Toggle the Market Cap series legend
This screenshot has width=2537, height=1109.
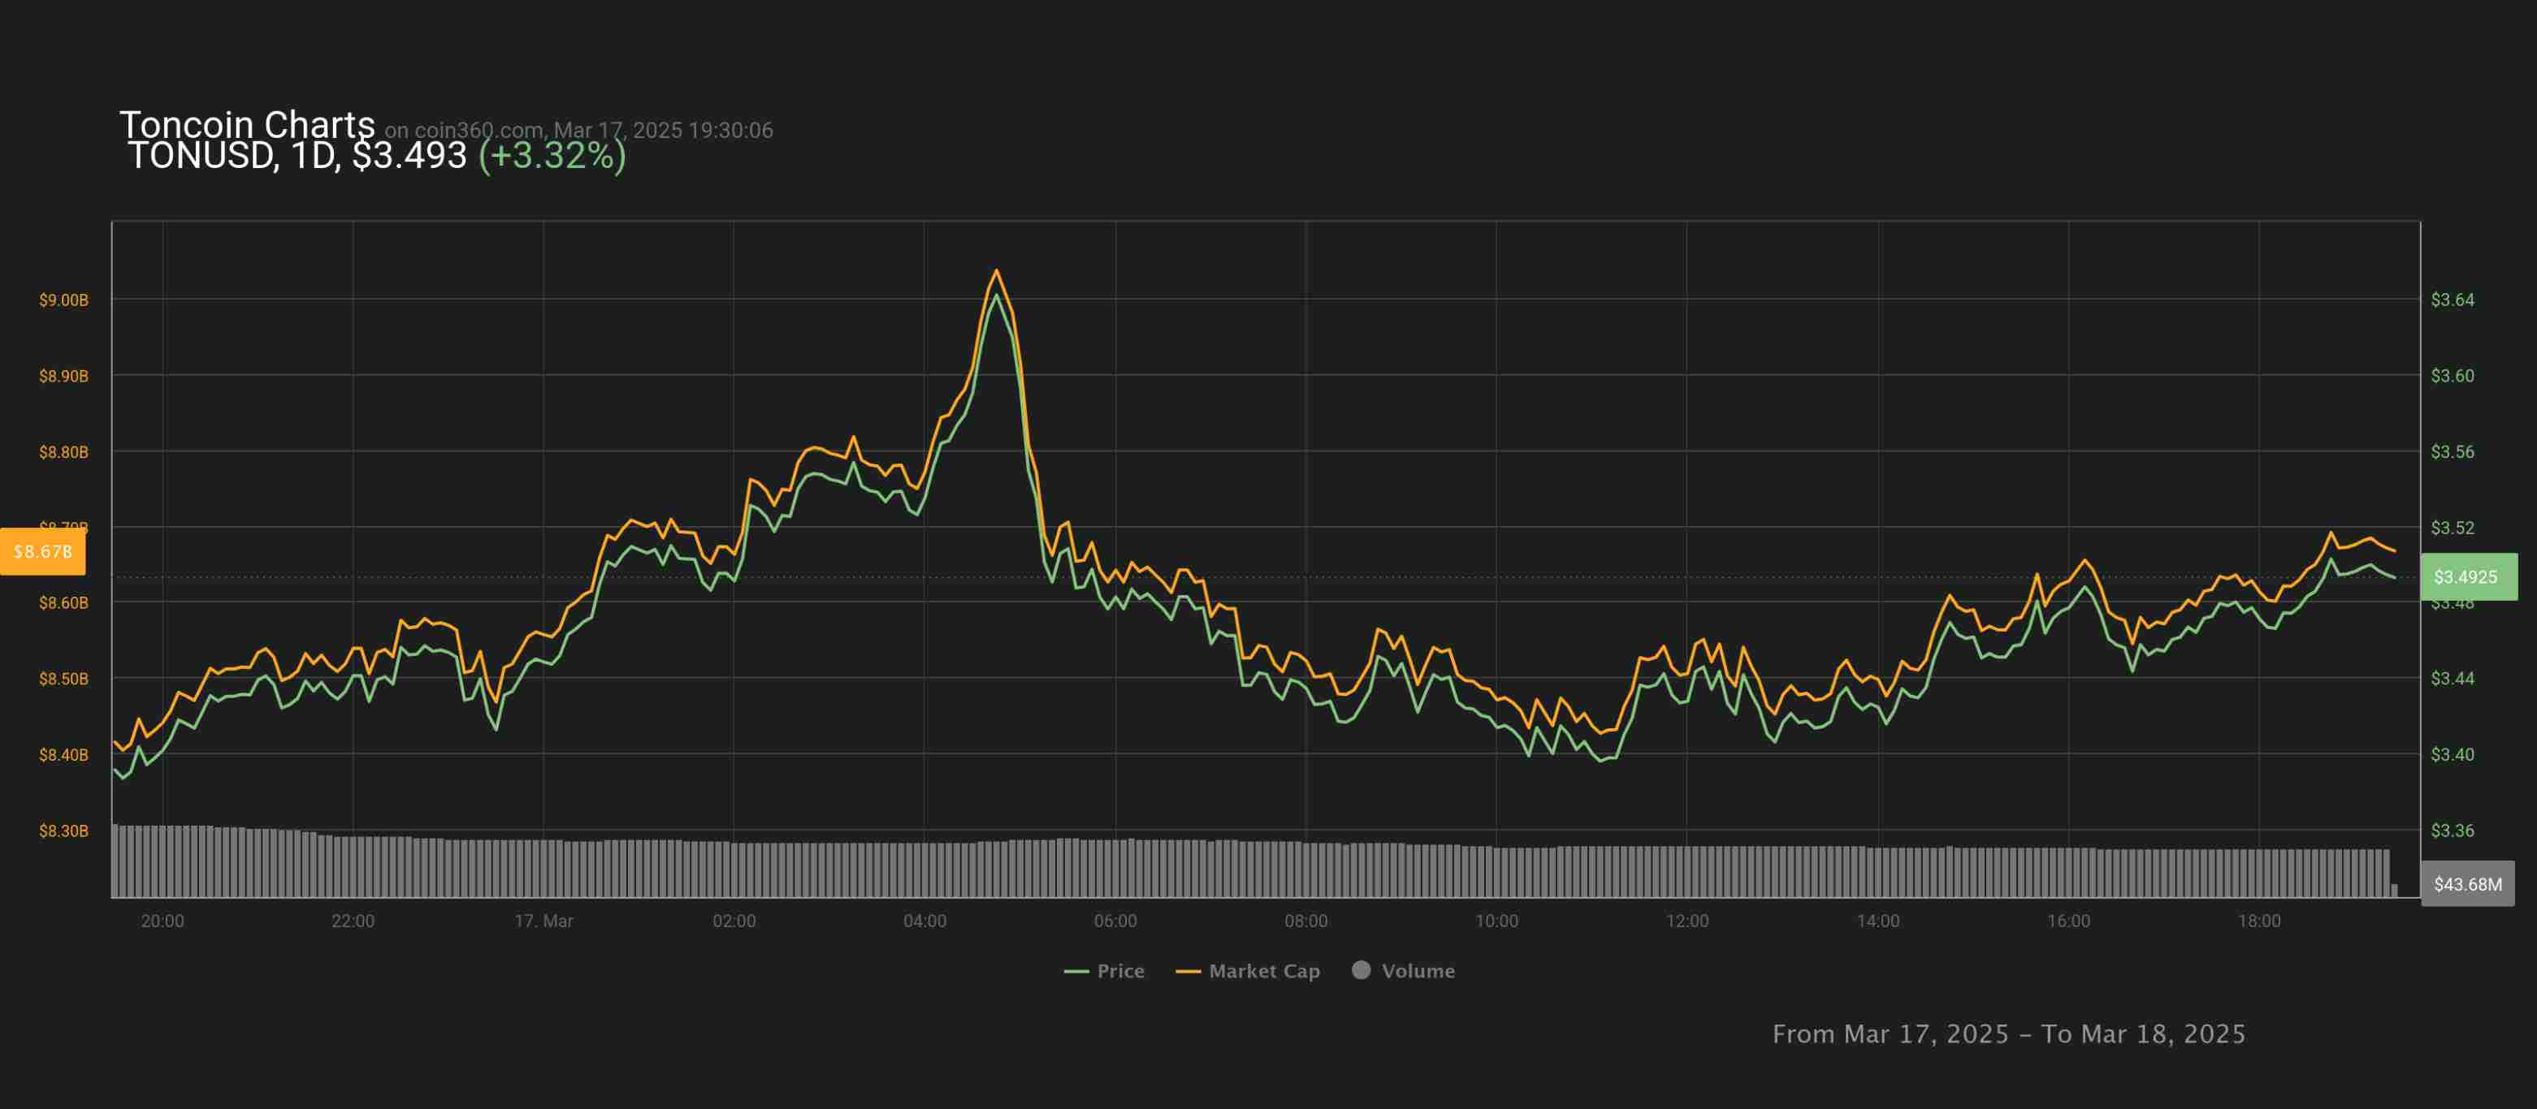(x=1263, y=970)
